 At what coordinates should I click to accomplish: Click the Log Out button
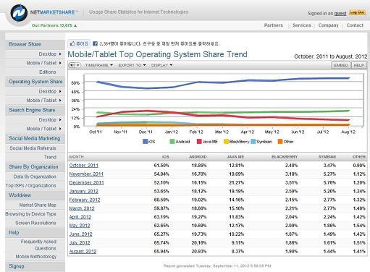357,12
